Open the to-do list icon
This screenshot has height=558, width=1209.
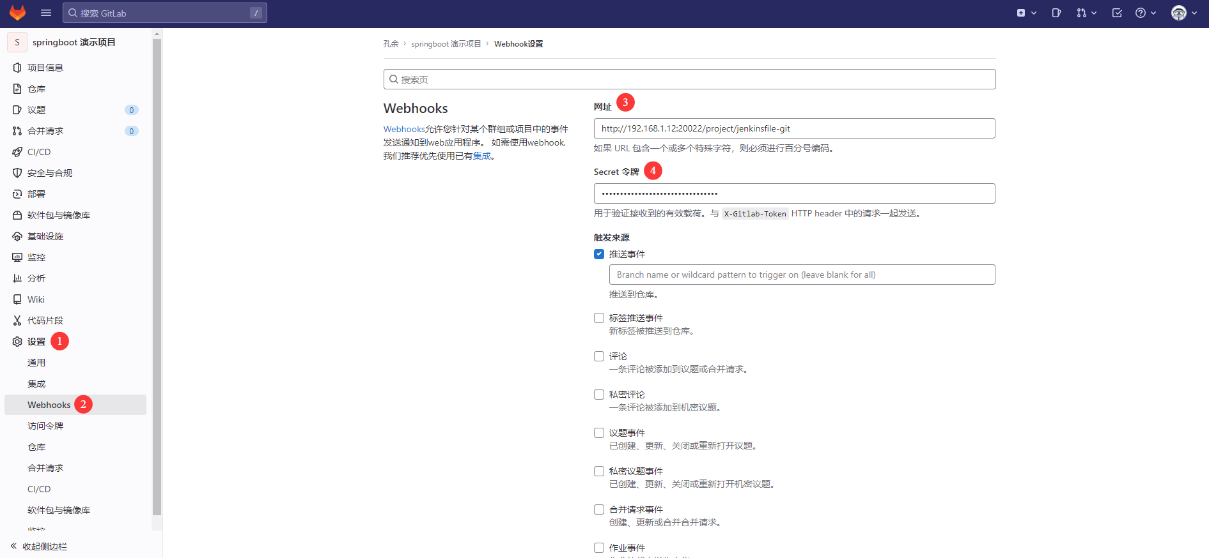pyautogui.click(x=1117, y=13)
